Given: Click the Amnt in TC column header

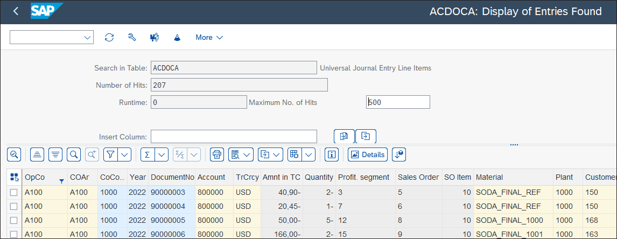Looking at the screenshot, I should coord(282,177).
